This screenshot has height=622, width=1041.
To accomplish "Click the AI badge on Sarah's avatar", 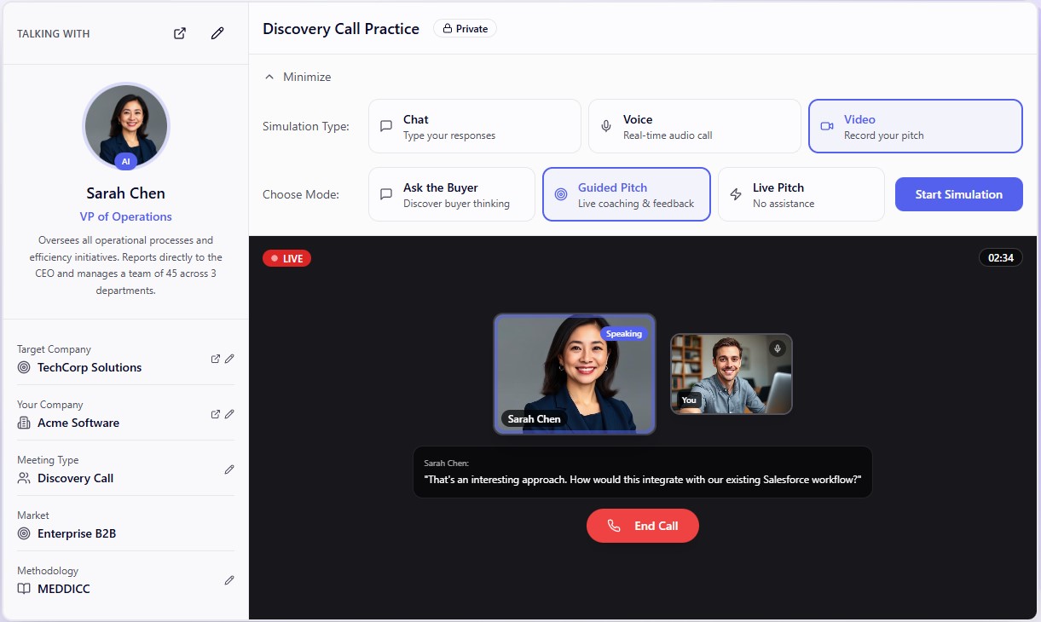I will coord(126,161).
